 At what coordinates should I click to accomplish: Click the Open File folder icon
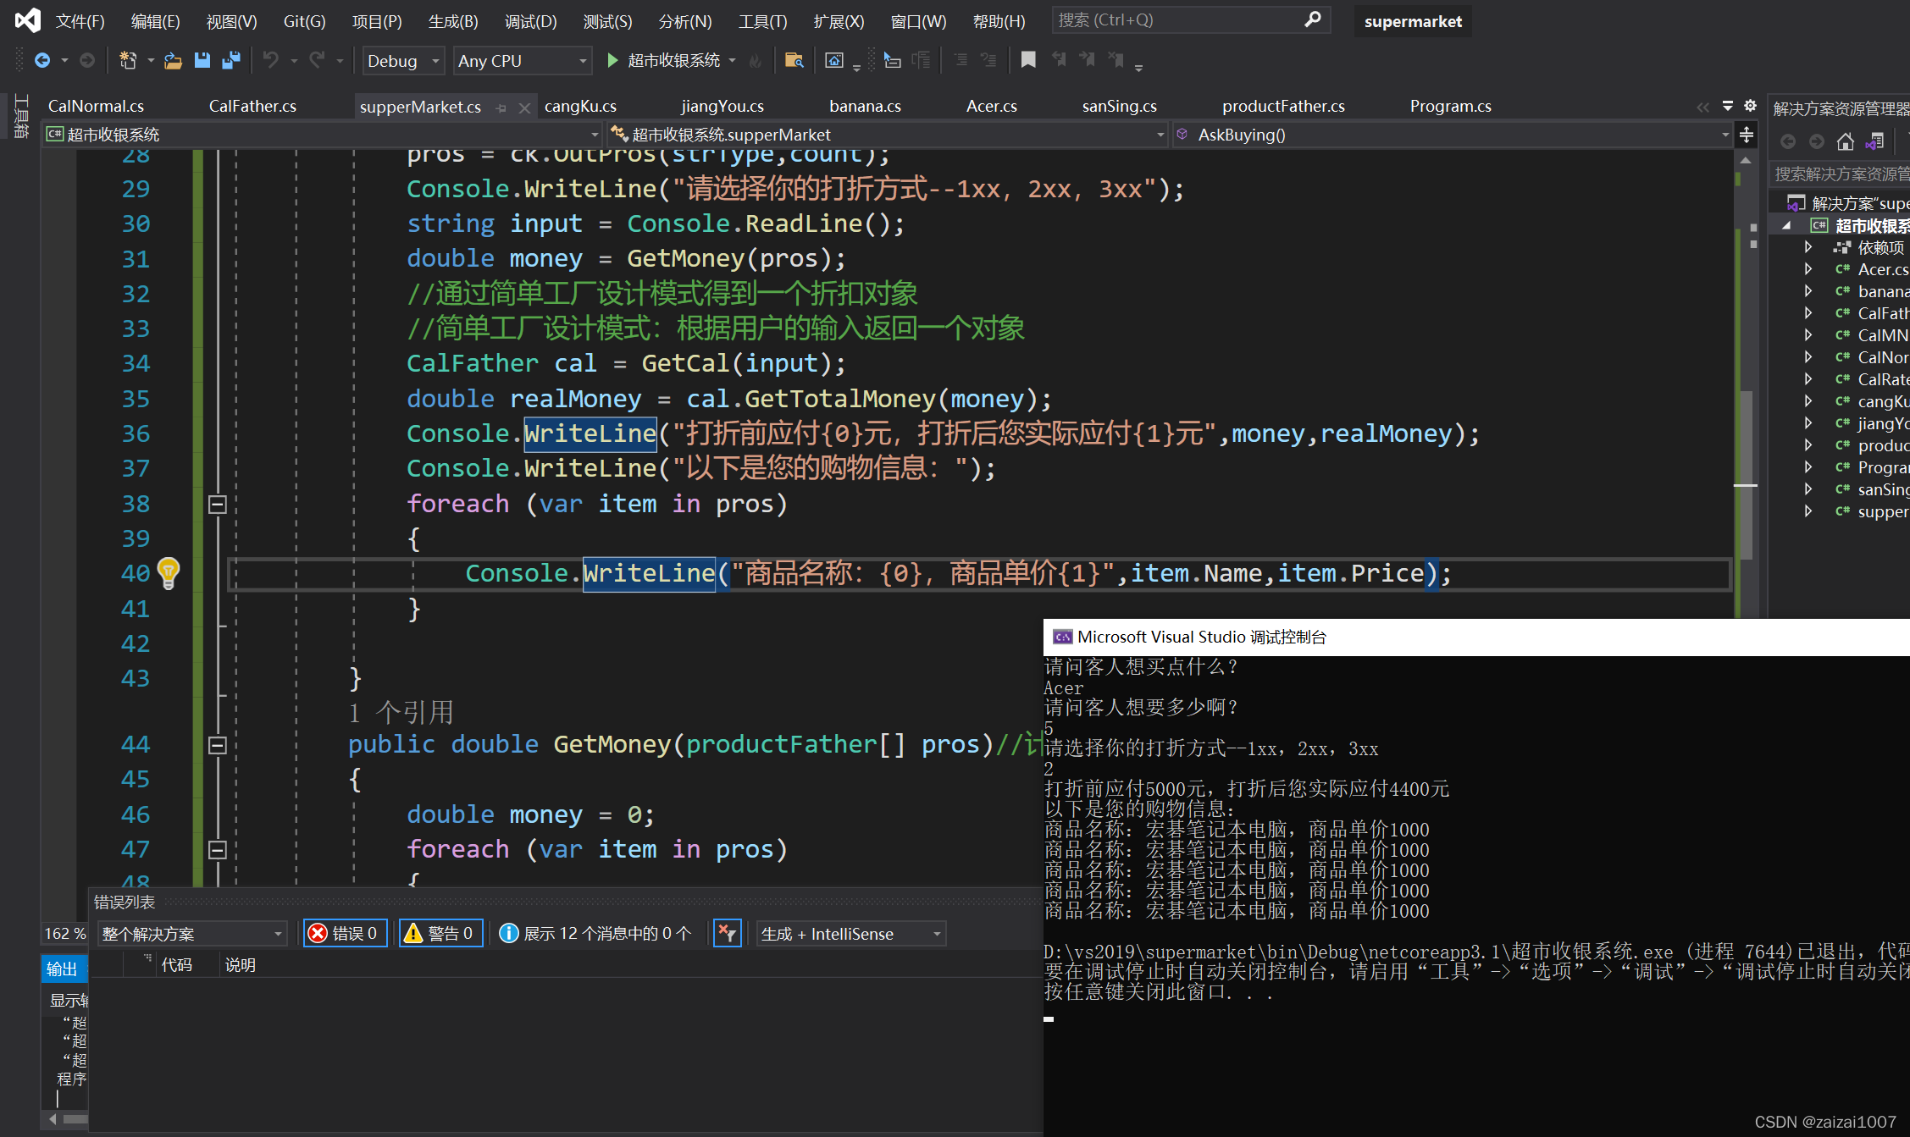(x=173, y=60)
